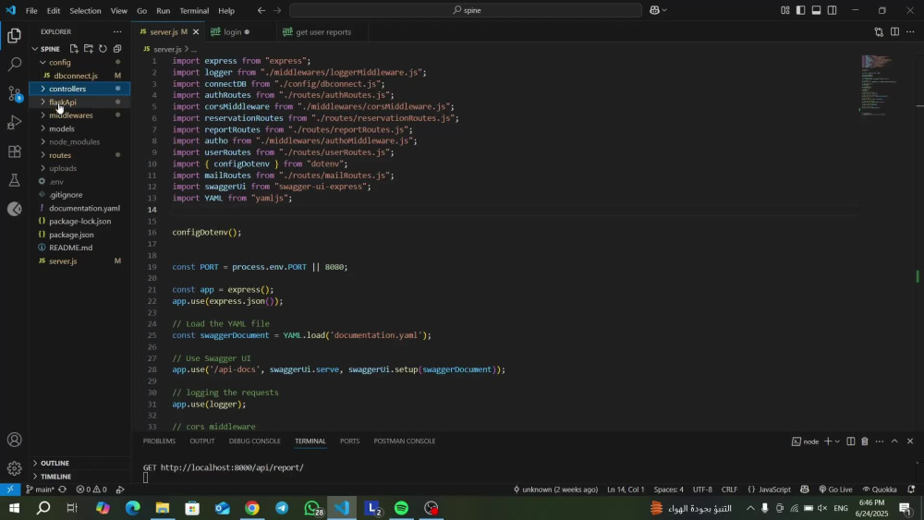Add a new terminal with plus icon
The image size is (924, 520).
(827, 441)
